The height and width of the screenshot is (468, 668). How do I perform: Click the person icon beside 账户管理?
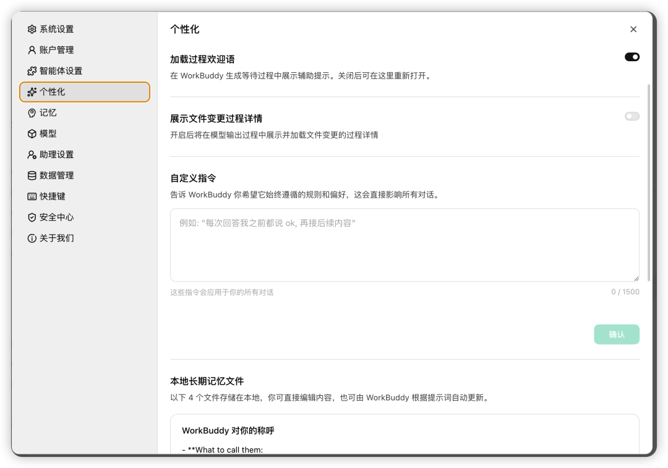coord(32,50)
